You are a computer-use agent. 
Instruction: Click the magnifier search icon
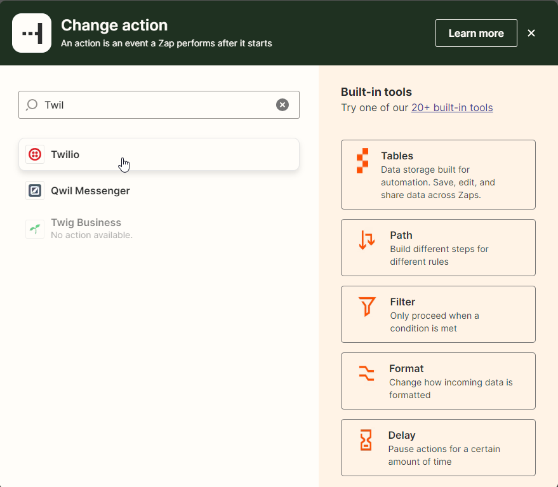pos(32,105)
